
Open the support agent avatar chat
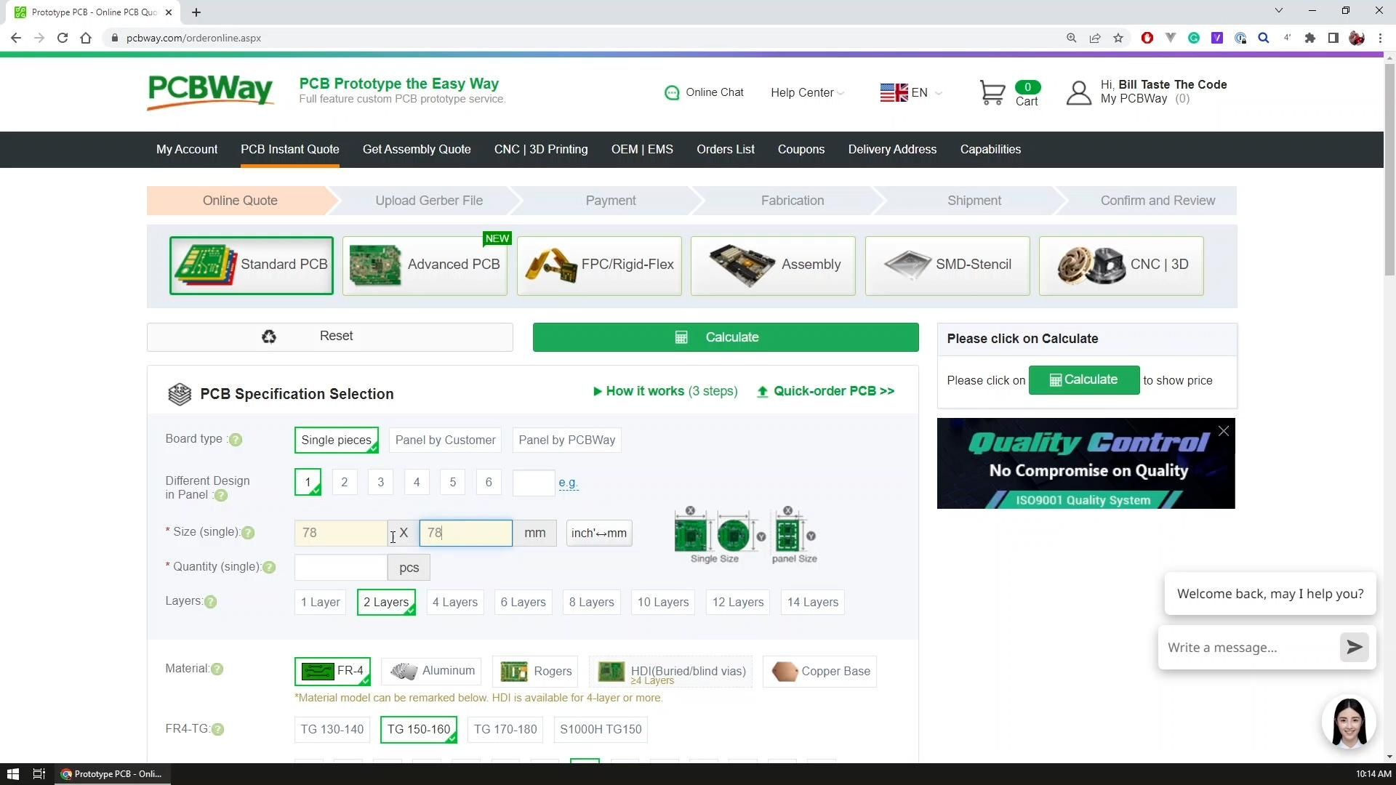[x=1349, y=722]
